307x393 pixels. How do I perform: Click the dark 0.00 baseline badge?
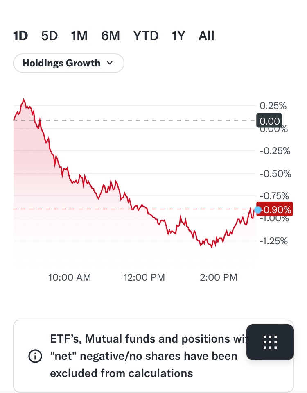click(x=269, y=121)
